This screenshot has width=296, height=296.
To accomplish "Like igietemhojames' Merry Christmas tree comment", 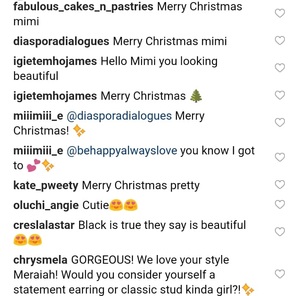I will click(280, 96).
